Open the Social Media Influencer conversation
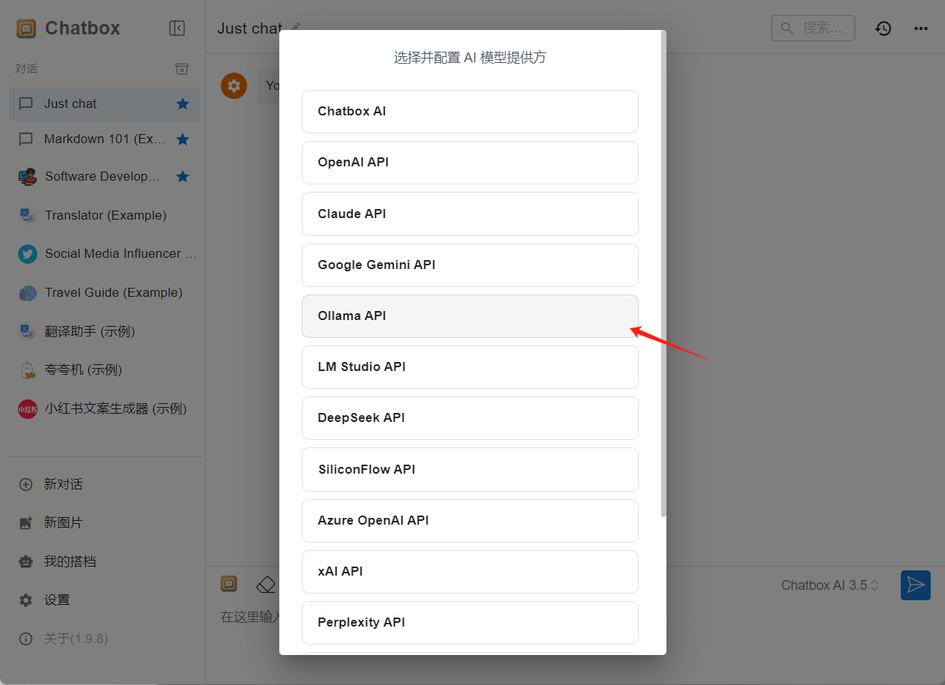 pyautogui.click(x=104, y=254)
